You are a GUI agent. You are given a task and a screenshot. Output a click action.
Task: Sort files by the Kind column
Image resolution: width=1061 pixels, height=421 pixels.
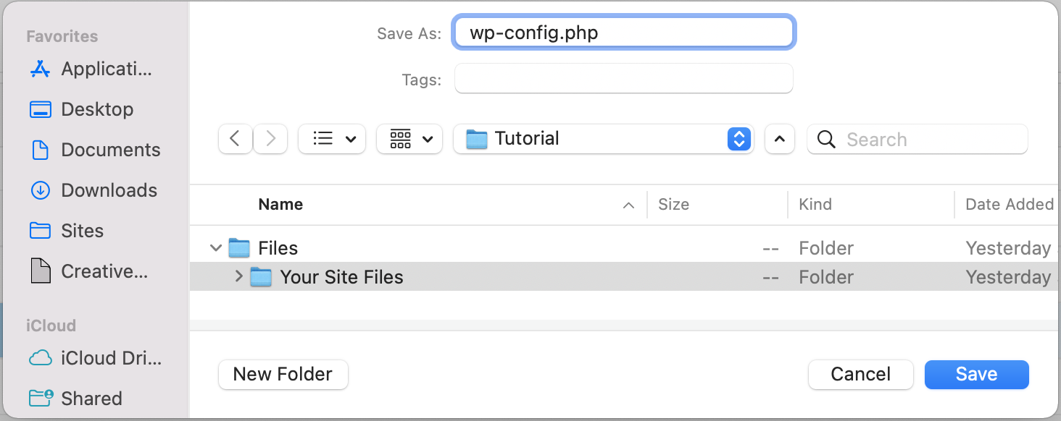pos(815,205)
